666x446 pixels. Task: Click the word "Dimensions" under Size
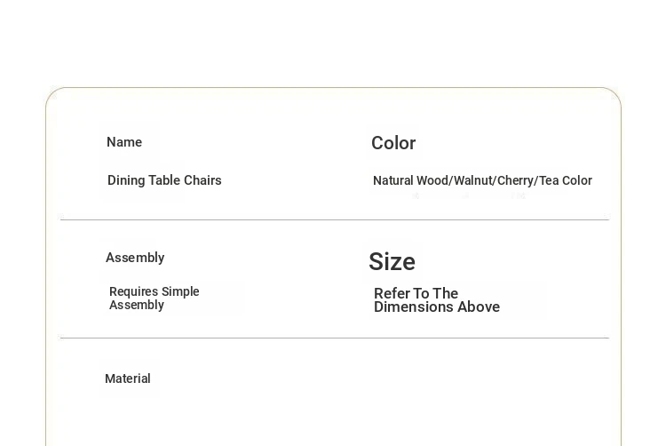(x=414, y=307)
